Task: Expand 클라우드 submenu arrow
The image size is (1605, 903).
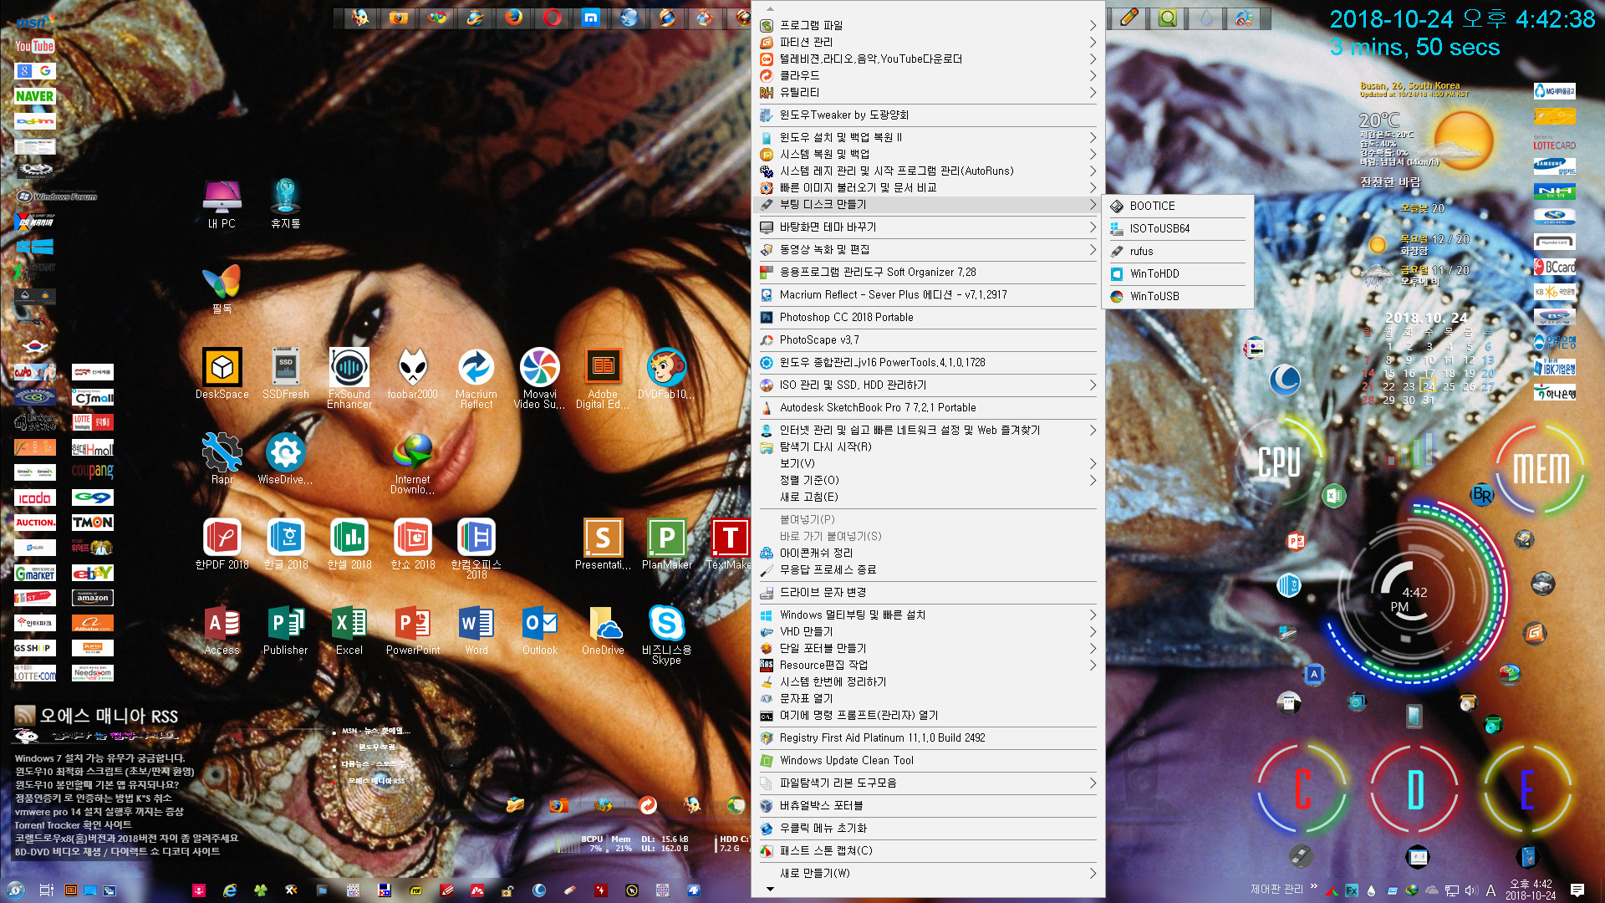Action: tap(1092, 75)
